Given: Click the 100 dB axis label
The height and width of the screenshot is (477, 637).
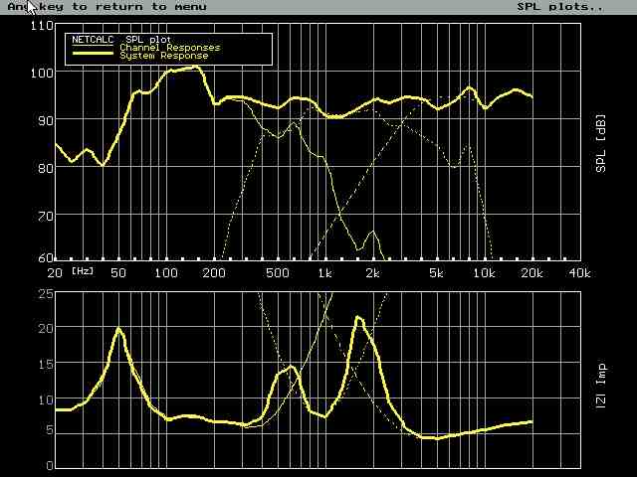Looking at the screenshot, I should coord(42,74).
